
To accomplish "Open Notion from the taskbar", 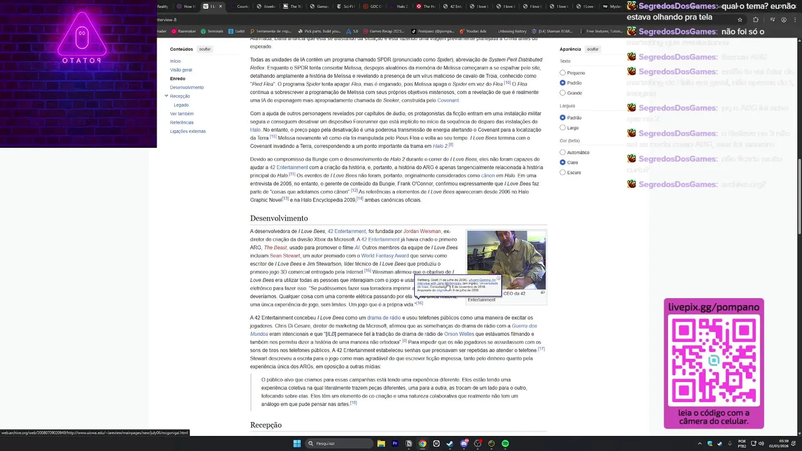I will pos(409,443).
